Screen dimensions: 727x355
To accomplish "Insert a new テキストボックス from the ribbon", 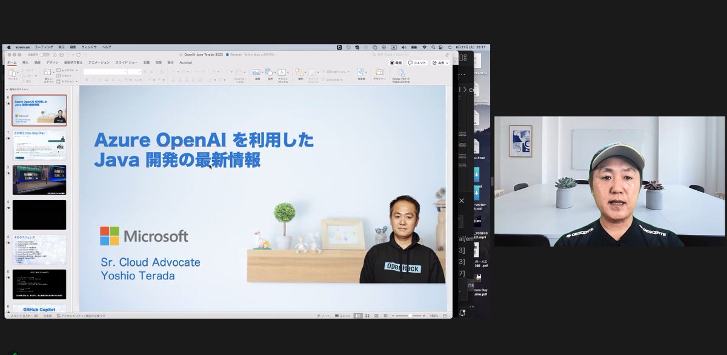I will click(x=282, y=72).
